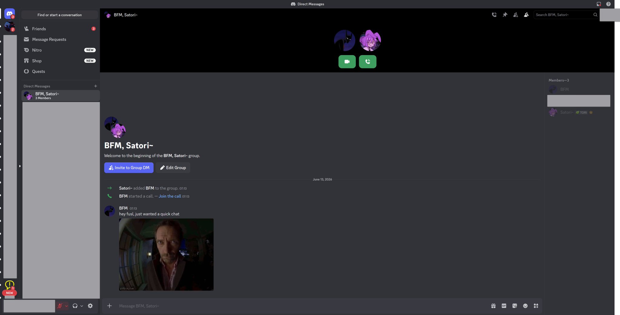
Task: Click the Satori~ avatar in call area
Action: tap(370, 40)
